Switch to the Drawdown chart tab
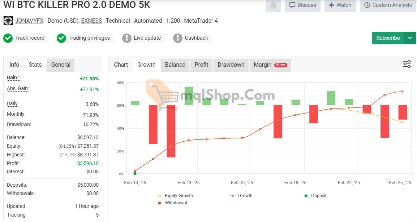Screen dimensions: 417x222 231,65
